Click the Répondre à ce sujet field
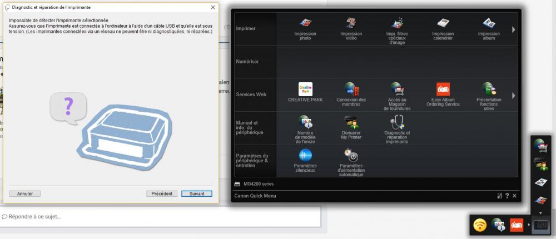Viewport: 556px width, 239px height. click(160, 216)
